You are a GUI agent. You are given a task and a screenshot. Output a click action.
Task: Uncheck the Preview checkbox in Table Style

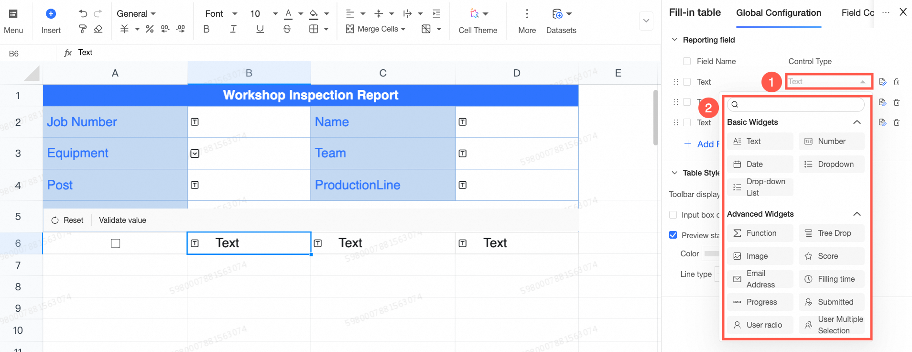pos(673,235)
